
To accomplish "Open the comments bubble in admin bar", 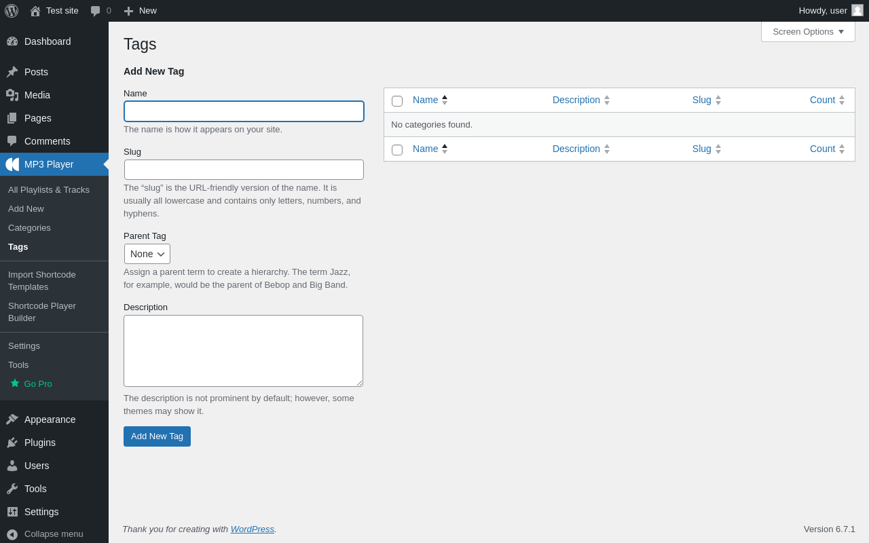I will coord(96,11).
